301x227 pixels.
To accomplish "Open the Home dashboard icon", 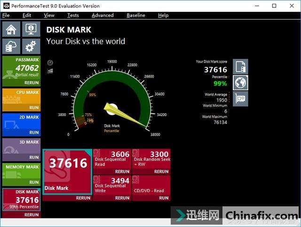I will (x=11, y=29).
